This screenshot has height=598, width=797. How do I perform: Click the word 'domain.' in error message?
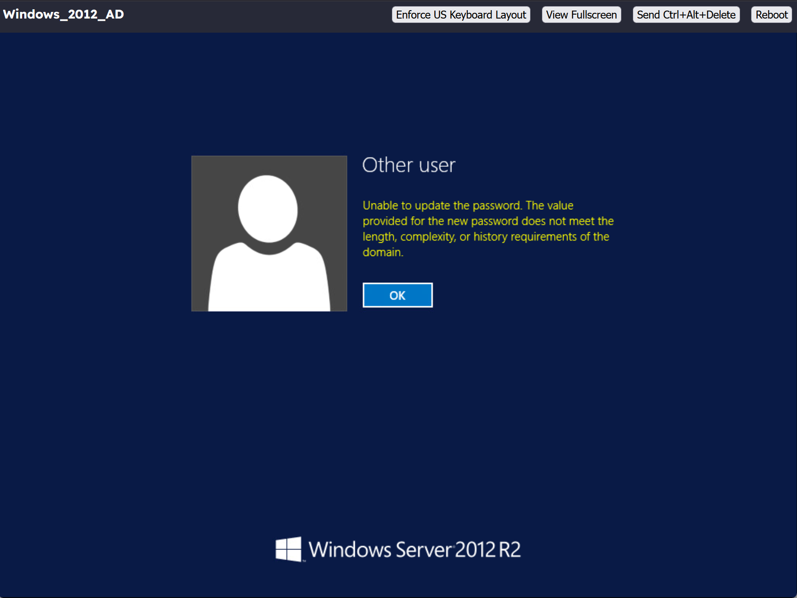pos(383,252)
